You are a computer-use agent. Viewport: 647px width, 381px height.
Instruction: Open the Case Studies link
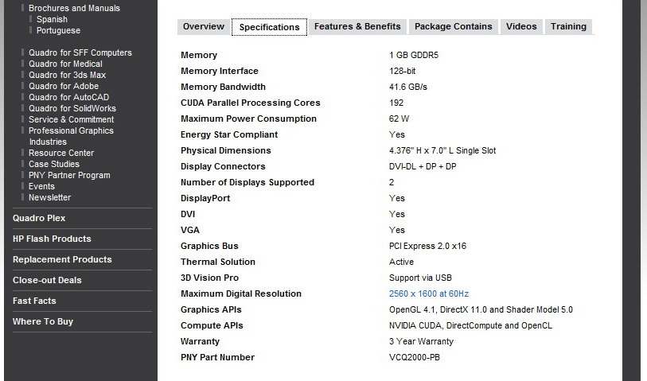pyautogui.click(x=54, y=164)
